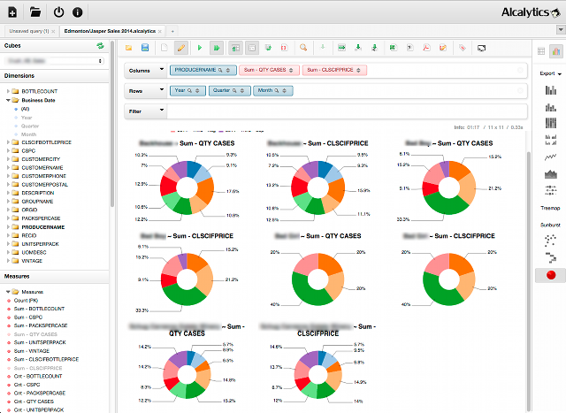
Task: Collapse the Business Date dimension
Action: (x=8, y=100)
